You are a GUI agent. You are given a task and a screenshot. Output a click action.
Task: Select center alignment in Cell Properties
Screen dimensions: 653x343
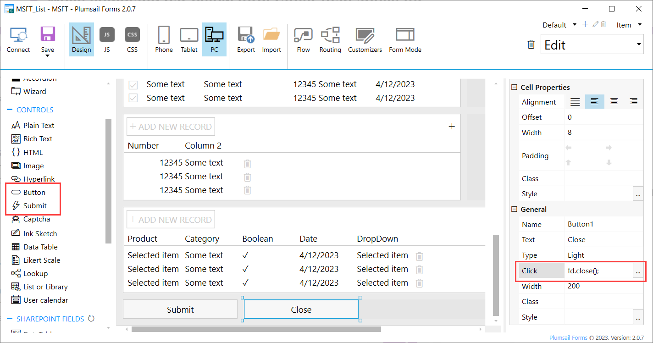(x=614, y=102)
